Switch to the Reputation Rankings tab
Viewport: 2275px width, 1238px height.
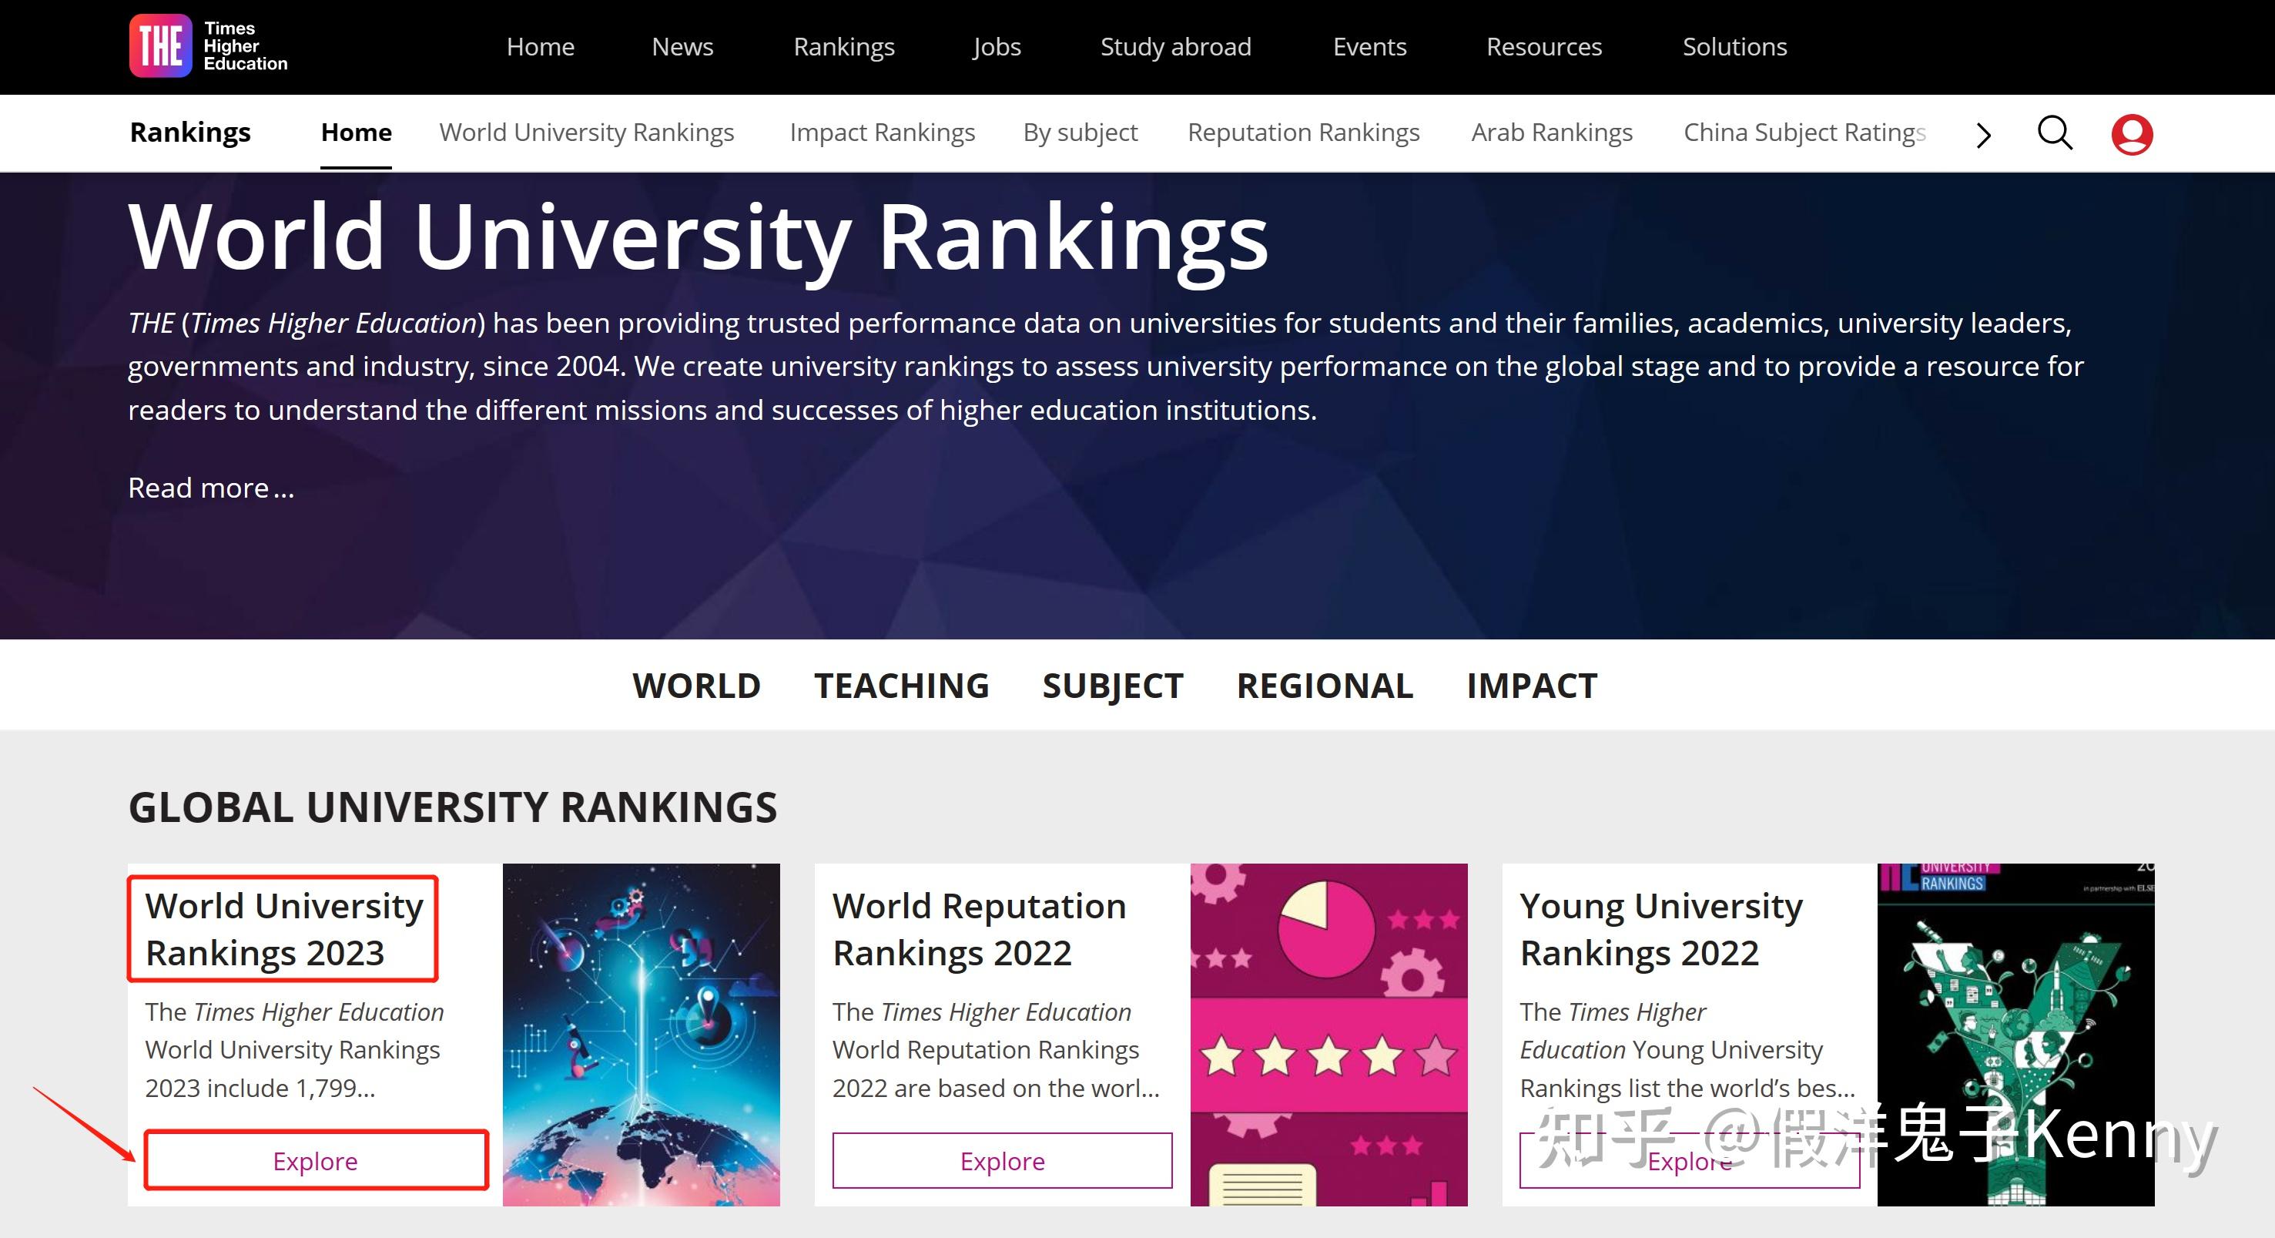(1304, 133)
